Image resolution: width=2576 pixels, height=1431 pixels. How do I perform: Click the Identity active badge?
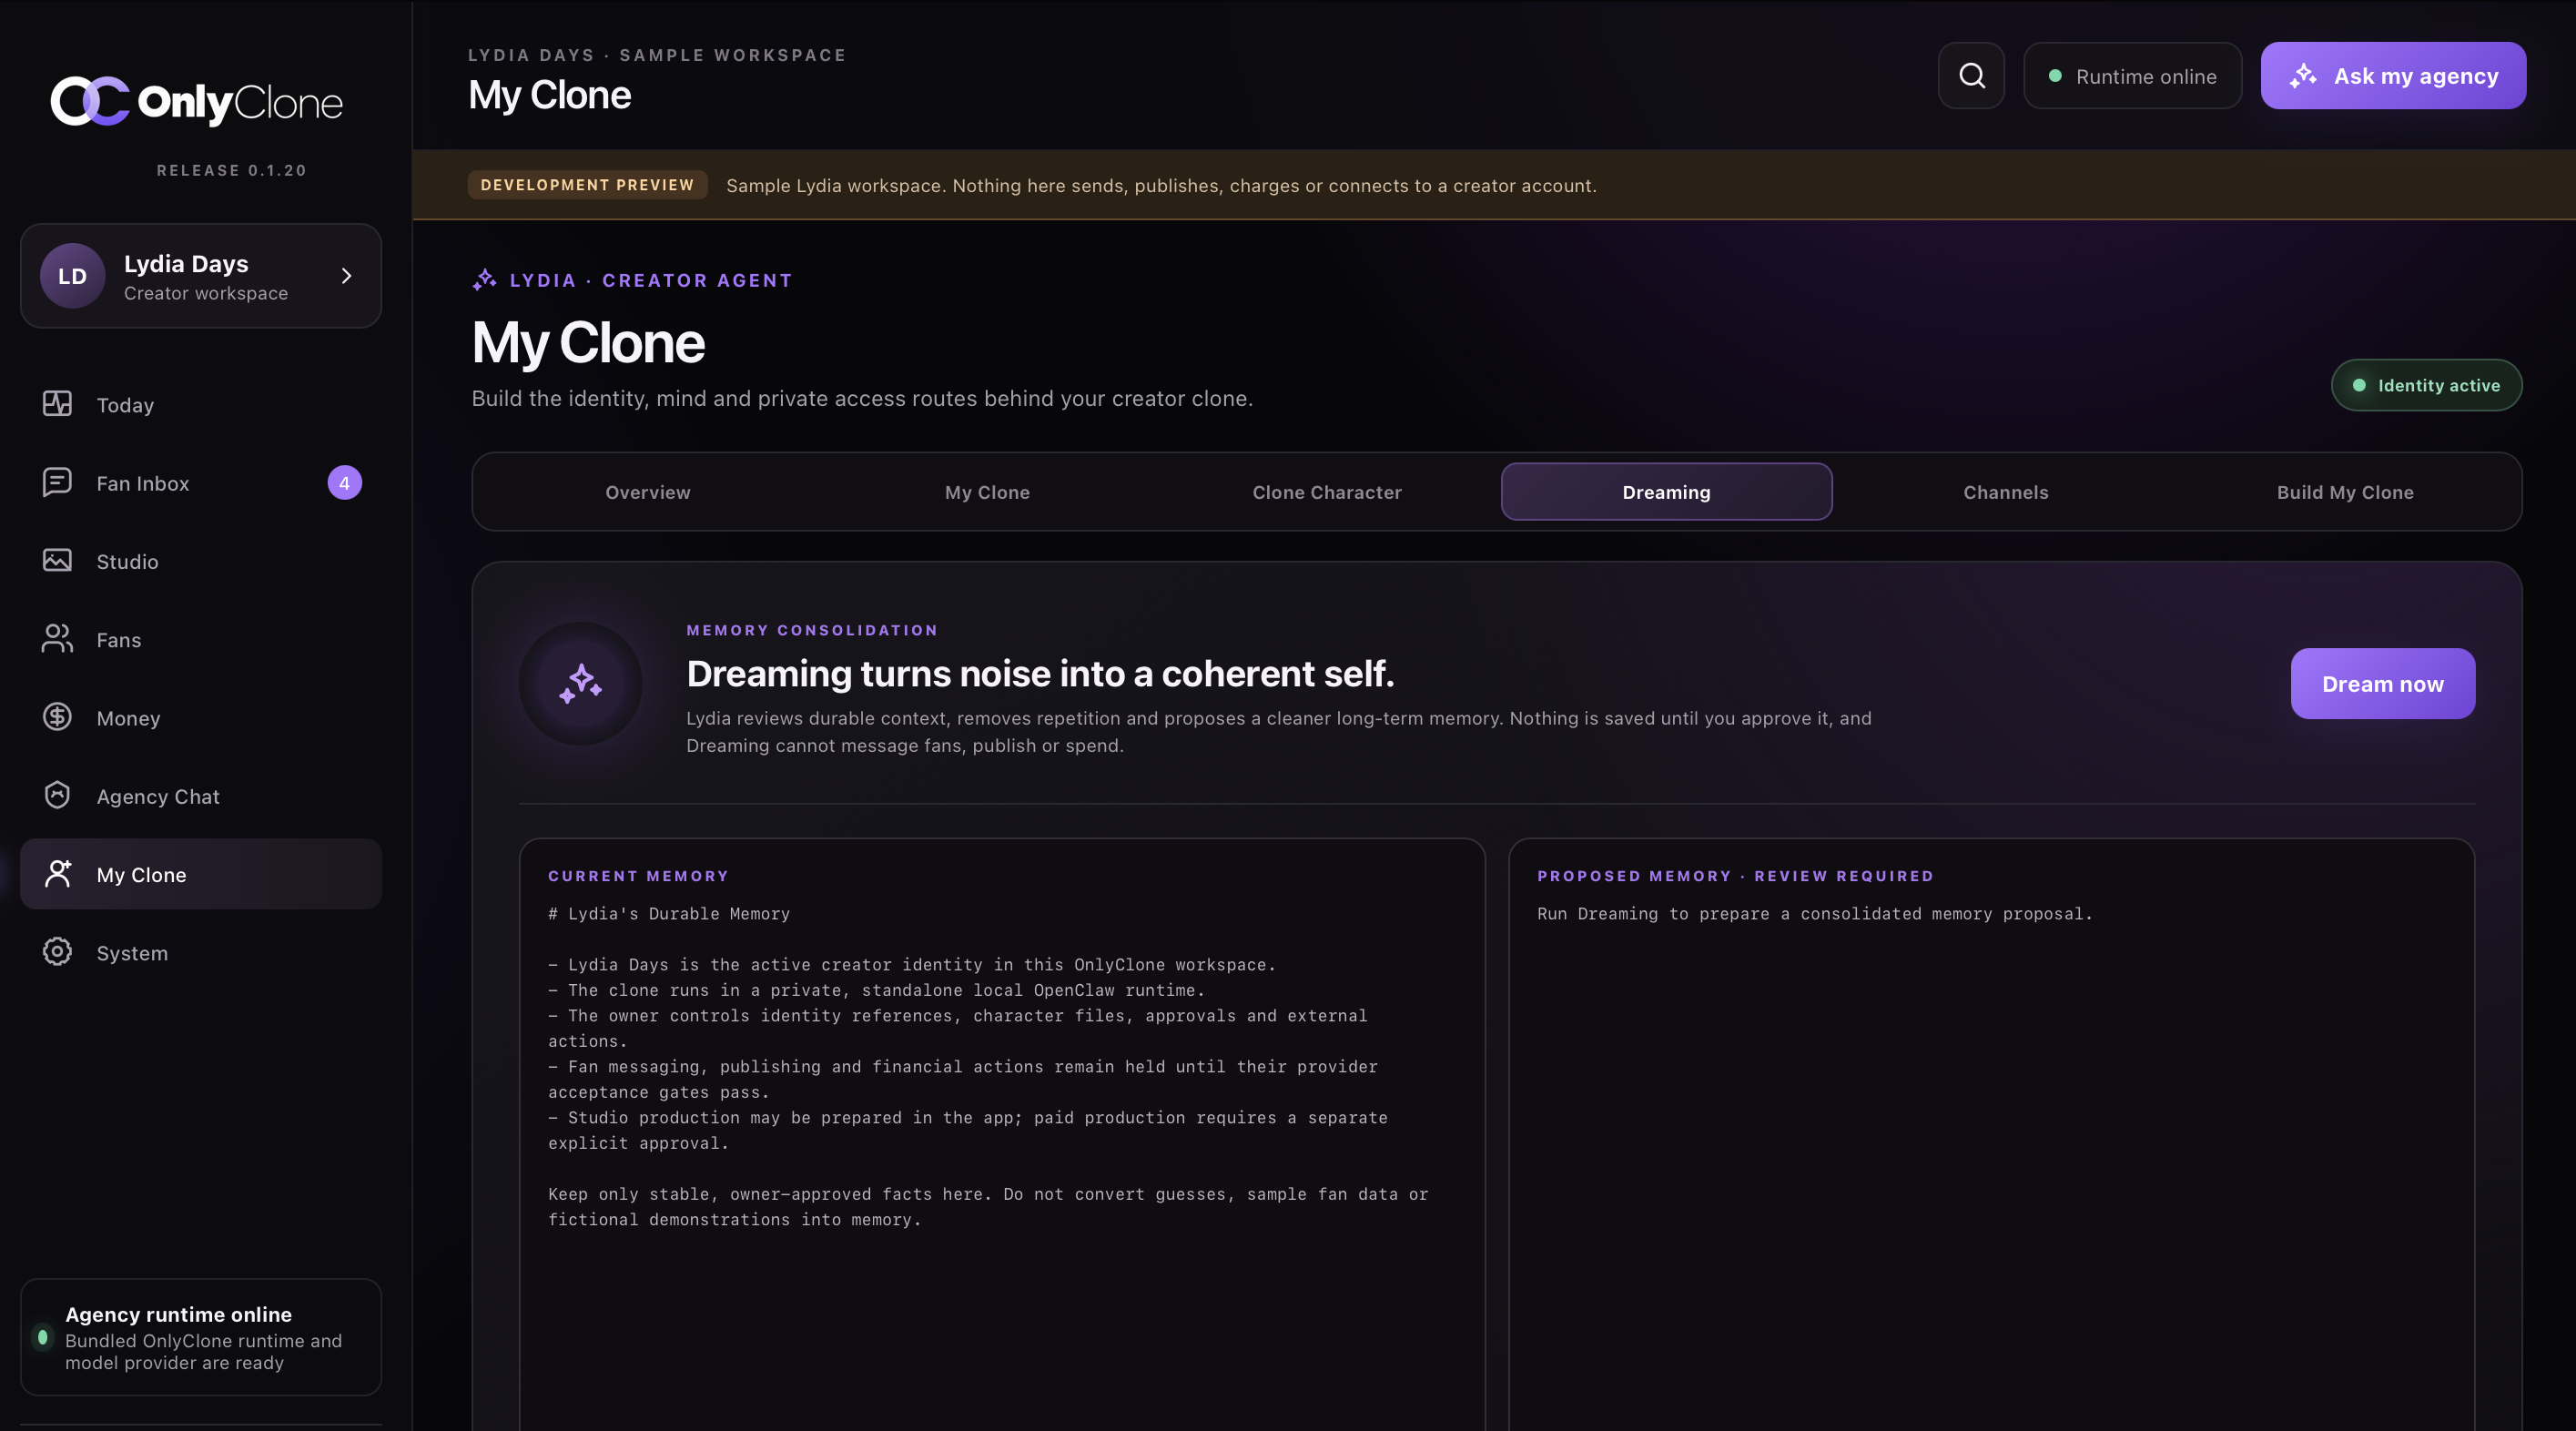[2426, 385]
